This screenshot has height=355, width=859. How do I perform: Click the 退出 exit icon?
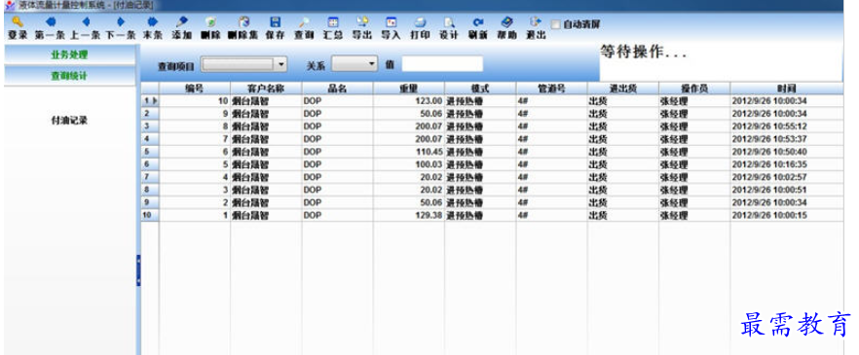click(536, 21)
